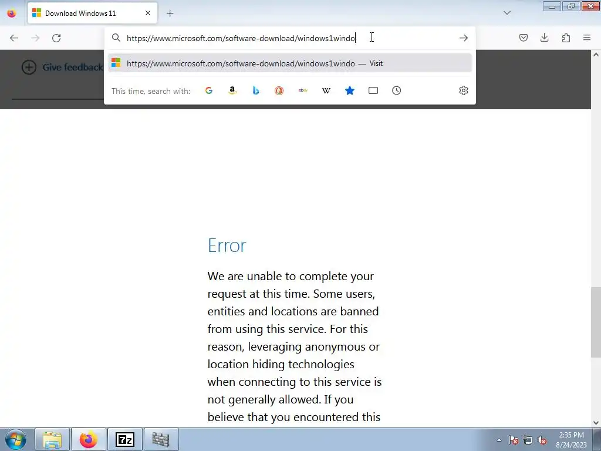Search this time with eBay
This screenshot has width=601, height=451.
coord(303,90)
